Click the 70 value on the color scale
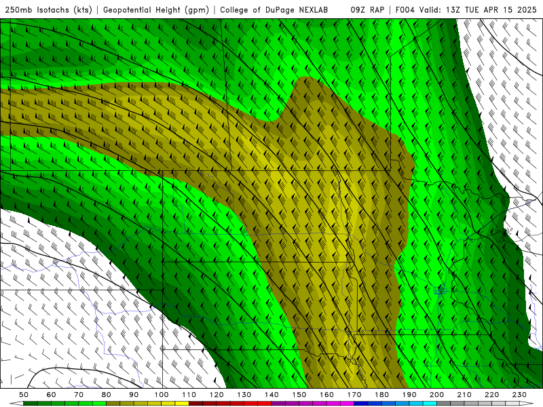The image size is (543, 407). coord(79,395)
